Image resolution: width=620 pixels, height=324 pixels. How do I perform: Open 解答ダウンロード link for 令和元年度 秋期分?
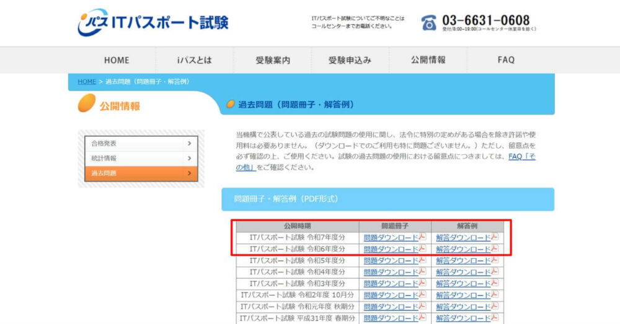point(463,306)
